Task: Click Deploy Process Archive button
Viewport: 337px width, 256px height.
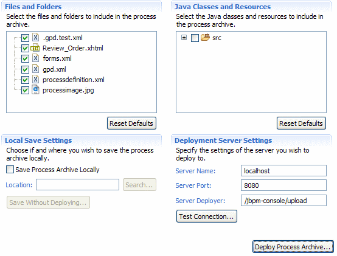Action: tap(293, 247)
